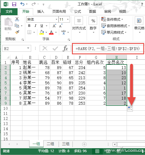Select header cell 全员名次
The width and height of the screenshot is (145, 155).
(x=116, y=62)
